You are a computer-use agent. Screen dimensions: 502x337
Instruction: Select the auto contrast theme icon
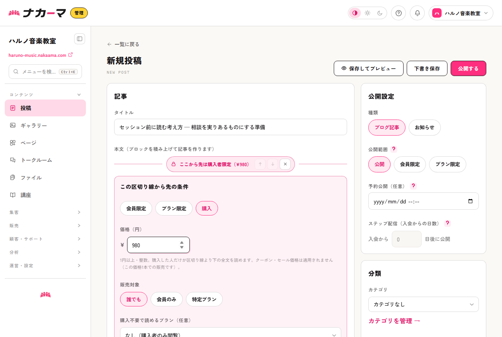[x=355, y=13]
